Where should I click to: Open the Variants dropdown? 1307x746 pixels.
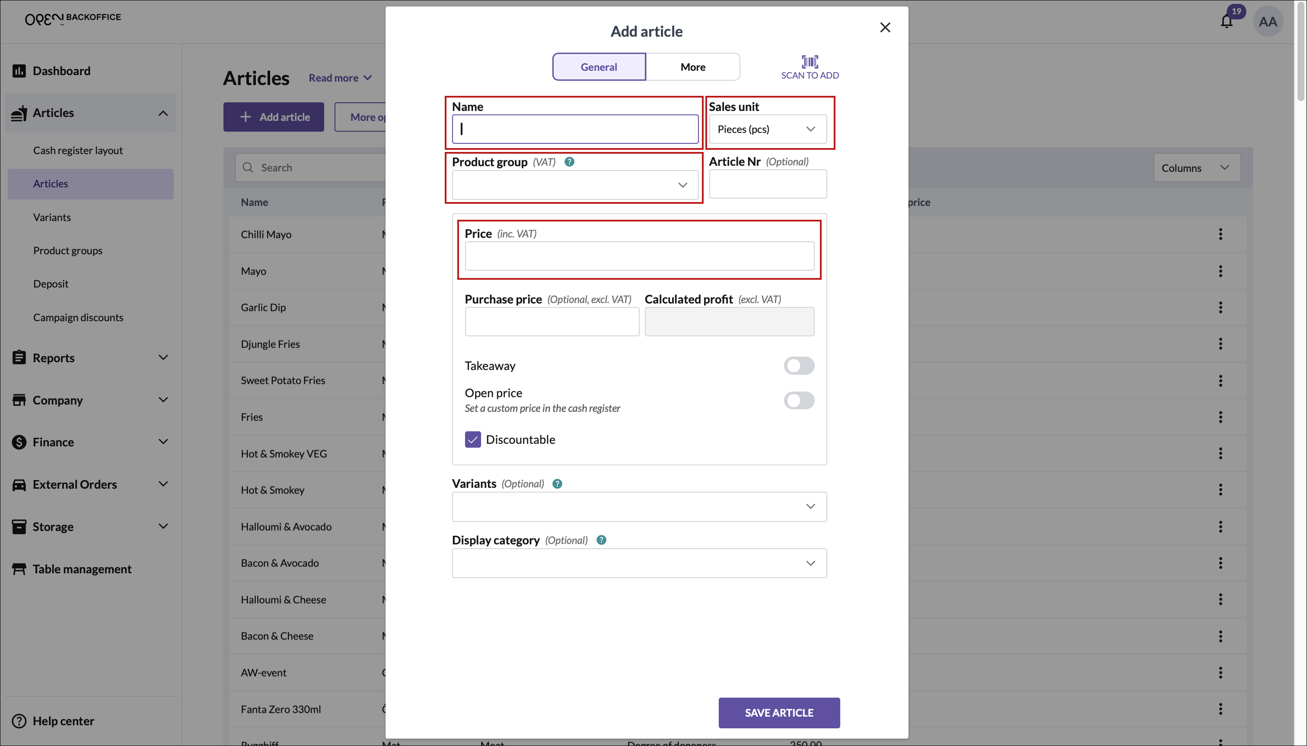tap(639, 507)
